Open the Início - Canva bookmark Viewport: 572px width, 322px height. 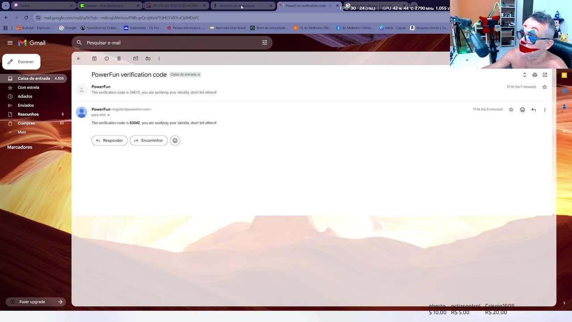pos(392,28)
